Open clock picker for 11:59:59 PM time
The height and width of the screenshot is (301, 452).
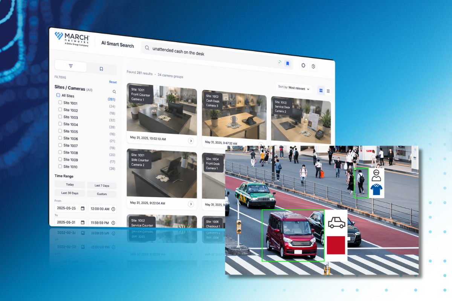(x=113, y=223)
